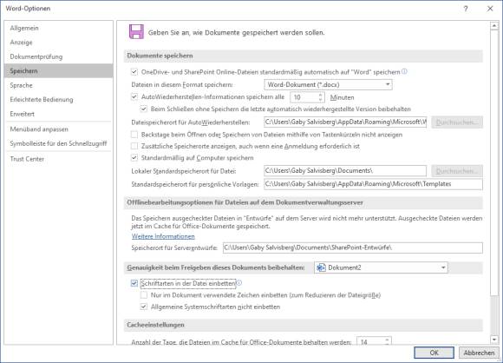Screen dimensions: 503x363
Task: Click the Offlinebearbeitungsoptionen section header
Action: pyautogui.click(x=304, y=202)
